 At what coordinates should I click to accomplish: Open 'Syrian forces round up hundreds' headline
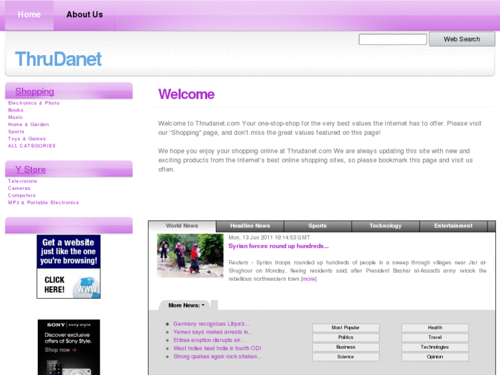(279, 246)
